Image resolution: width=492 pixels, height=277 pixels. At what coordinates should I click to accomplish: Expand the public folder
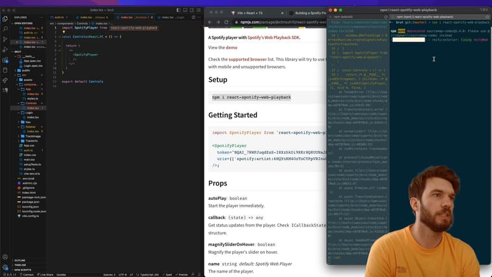26,70
